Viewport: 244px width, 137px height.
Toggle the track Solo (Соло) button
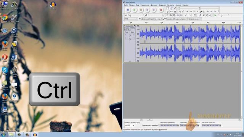(132, 32)
